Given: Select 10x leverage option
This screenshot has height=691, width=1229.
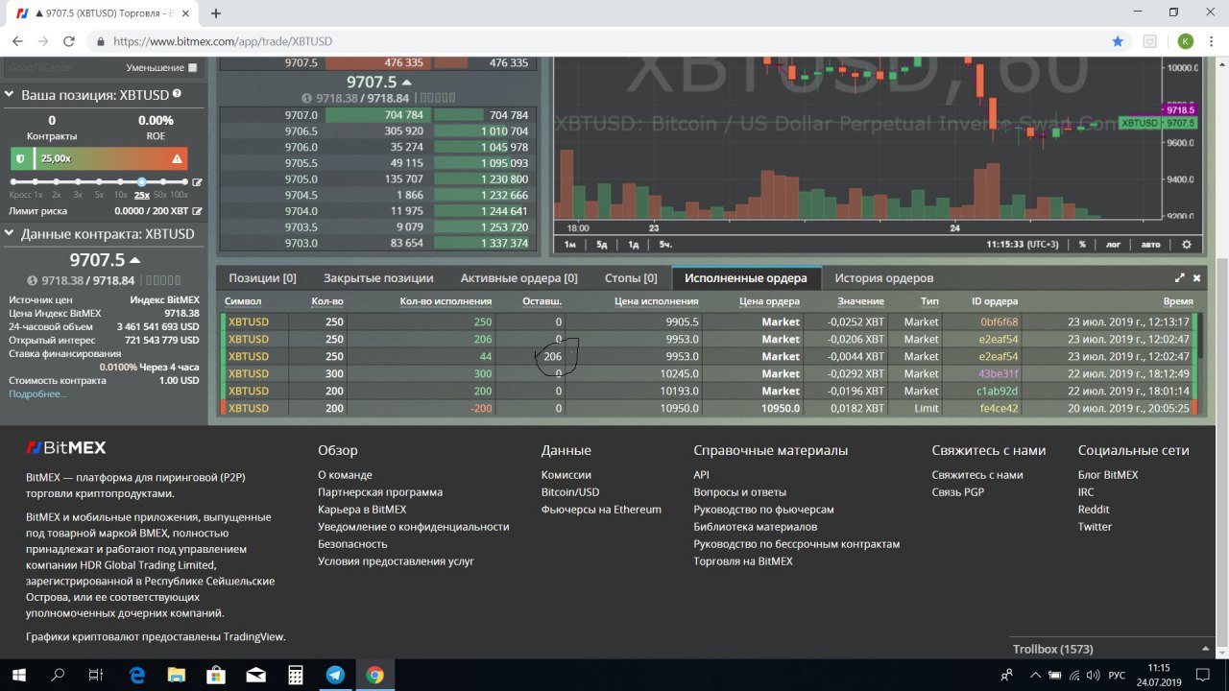Looking at the screenshot, I should pos(120,195).
